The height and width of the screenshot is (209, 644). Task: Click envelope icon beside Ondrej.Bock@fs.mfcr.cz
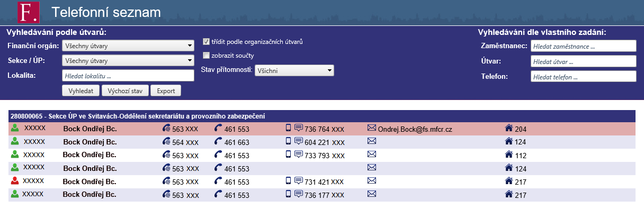click(x=371, y=128)
